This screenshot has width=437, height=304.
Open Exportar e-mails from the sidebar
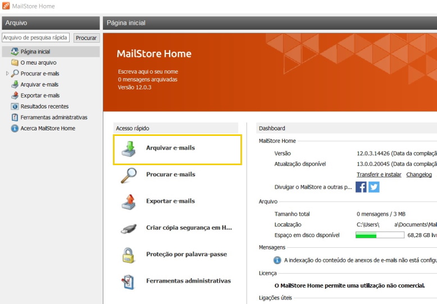tap(40, 96)
